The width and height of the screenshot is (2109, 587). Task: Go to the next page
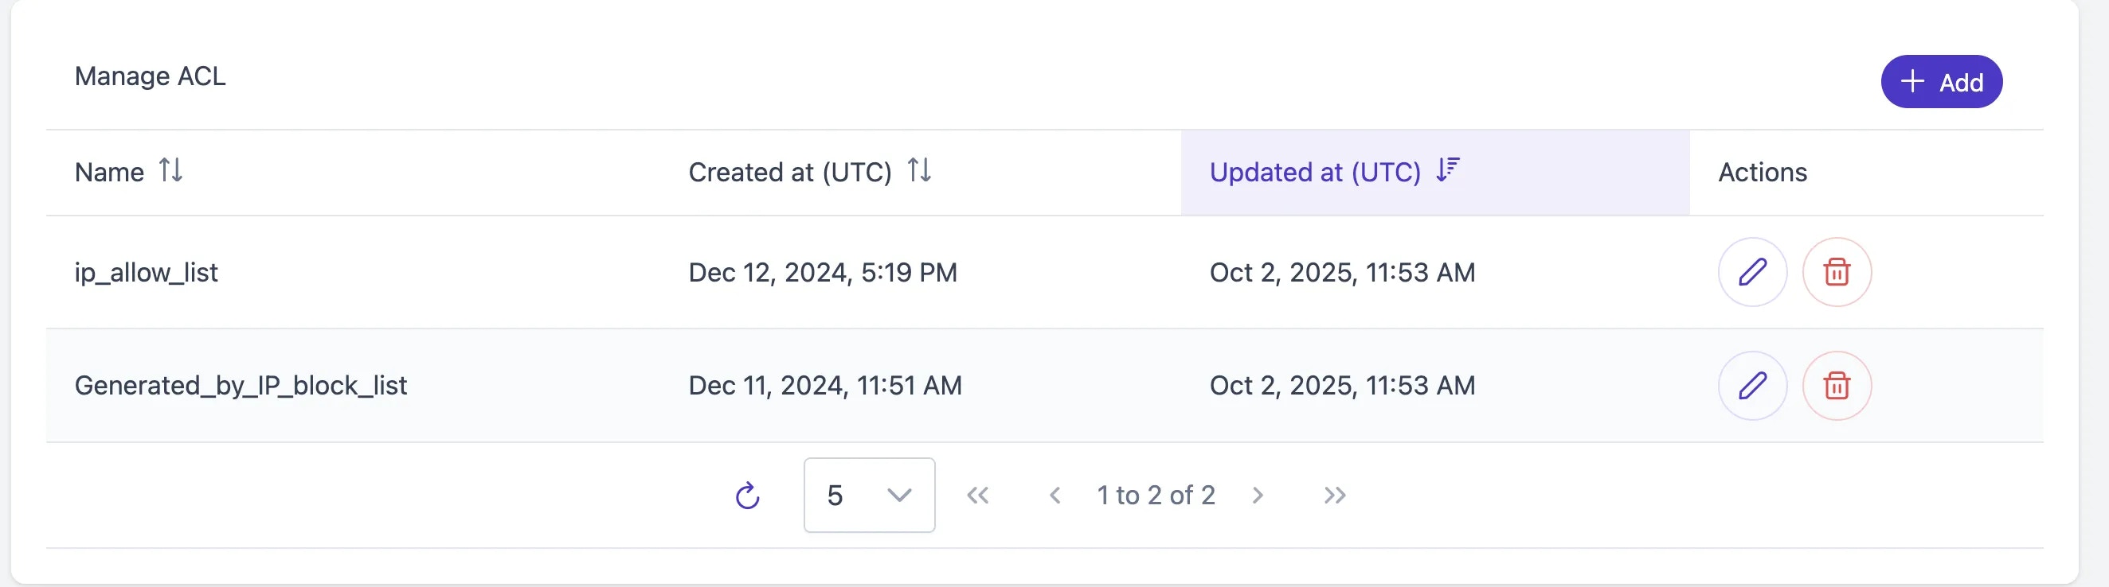click(x=1258, y=495)
